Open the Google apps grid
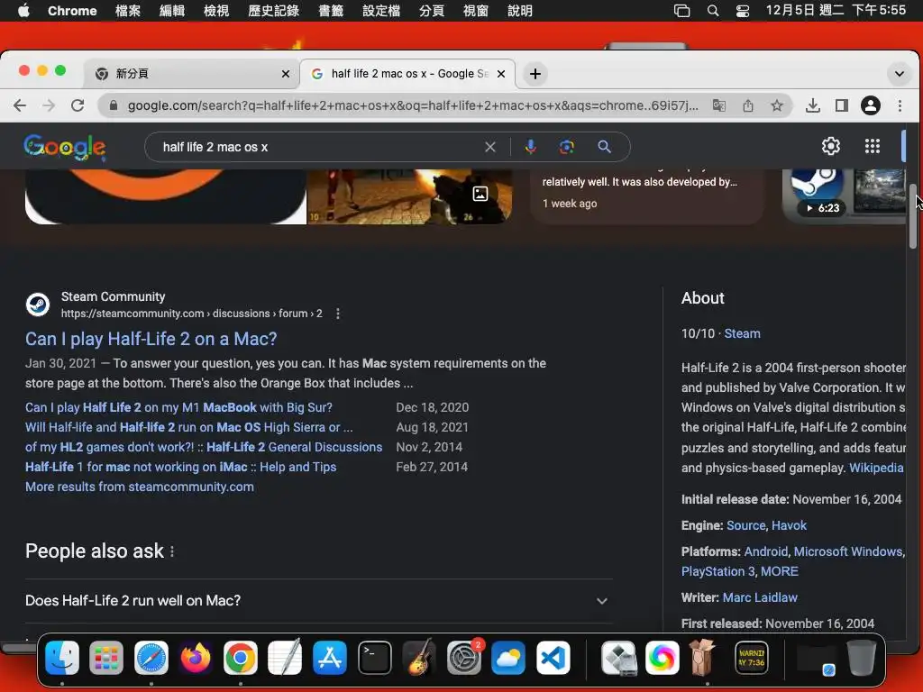 873,146
